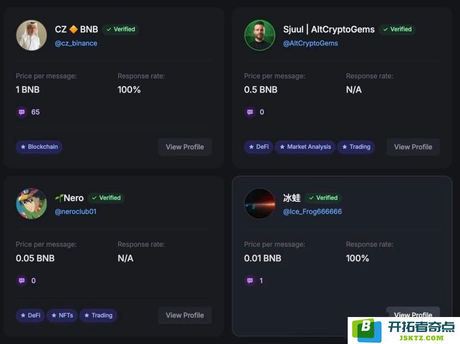
Task: Select the Market Analysis tag
Action: [305, 147]
